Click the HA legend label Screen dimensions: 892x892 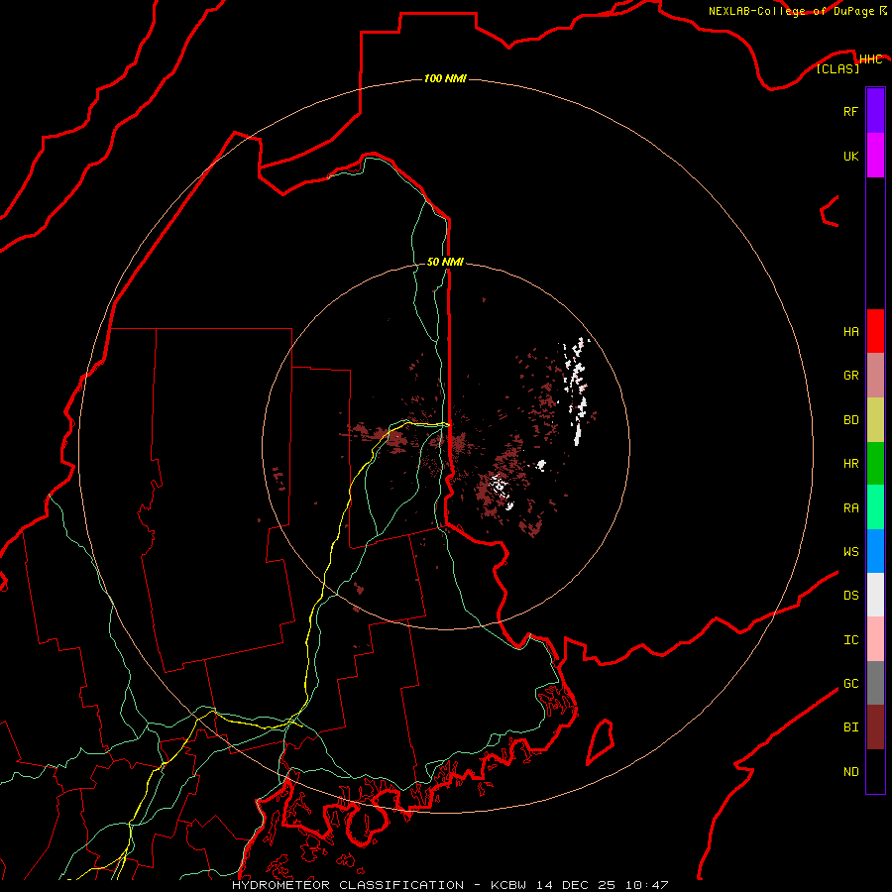(850, 332)
